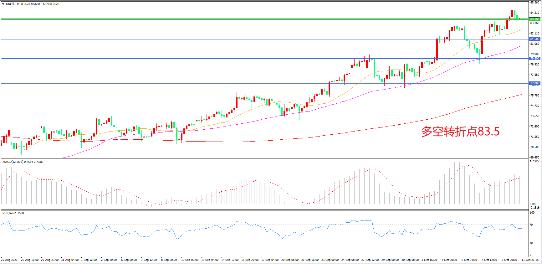Viewport: 542px width, 264px height.
Task: Click the MACD 1.2585 scale value
Action: (x=534, y=161)
